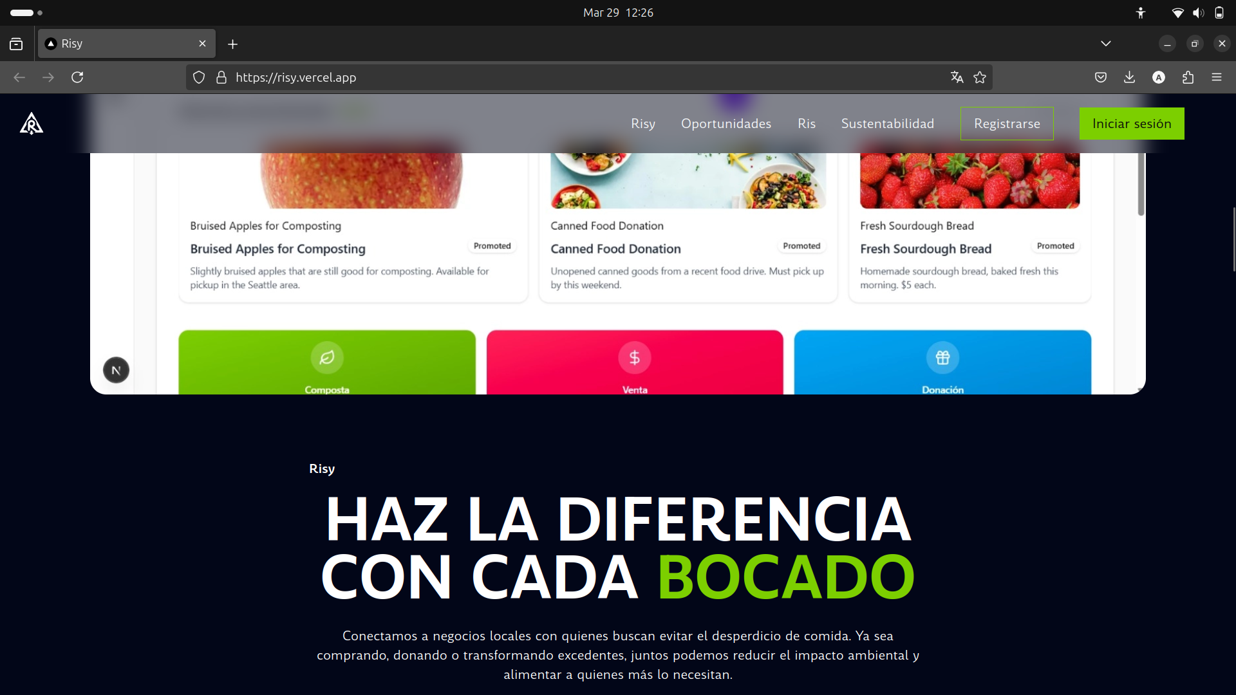Click the translate page icon
The height and width of the screenshot is (695, 1236).
click(x=957, y=77)
